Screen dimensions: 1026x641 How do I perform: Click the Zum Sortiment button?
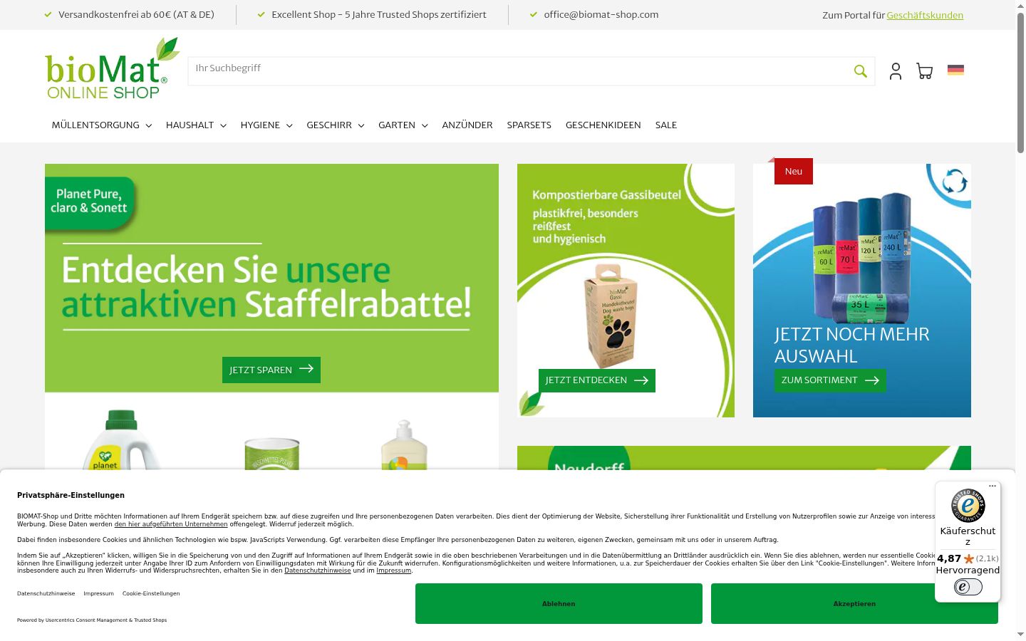coord(830,380)
